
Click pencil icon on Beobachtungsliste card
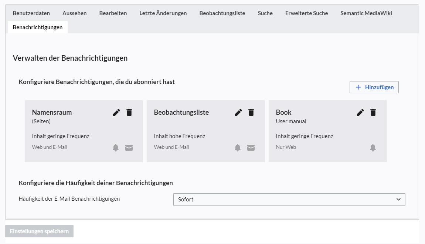click(x=239, y=113)
